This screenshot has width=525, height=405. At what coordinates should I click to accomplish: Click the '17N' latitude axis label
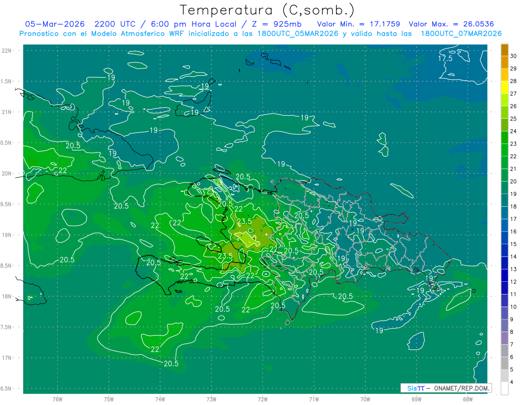[x=7, y=358]
